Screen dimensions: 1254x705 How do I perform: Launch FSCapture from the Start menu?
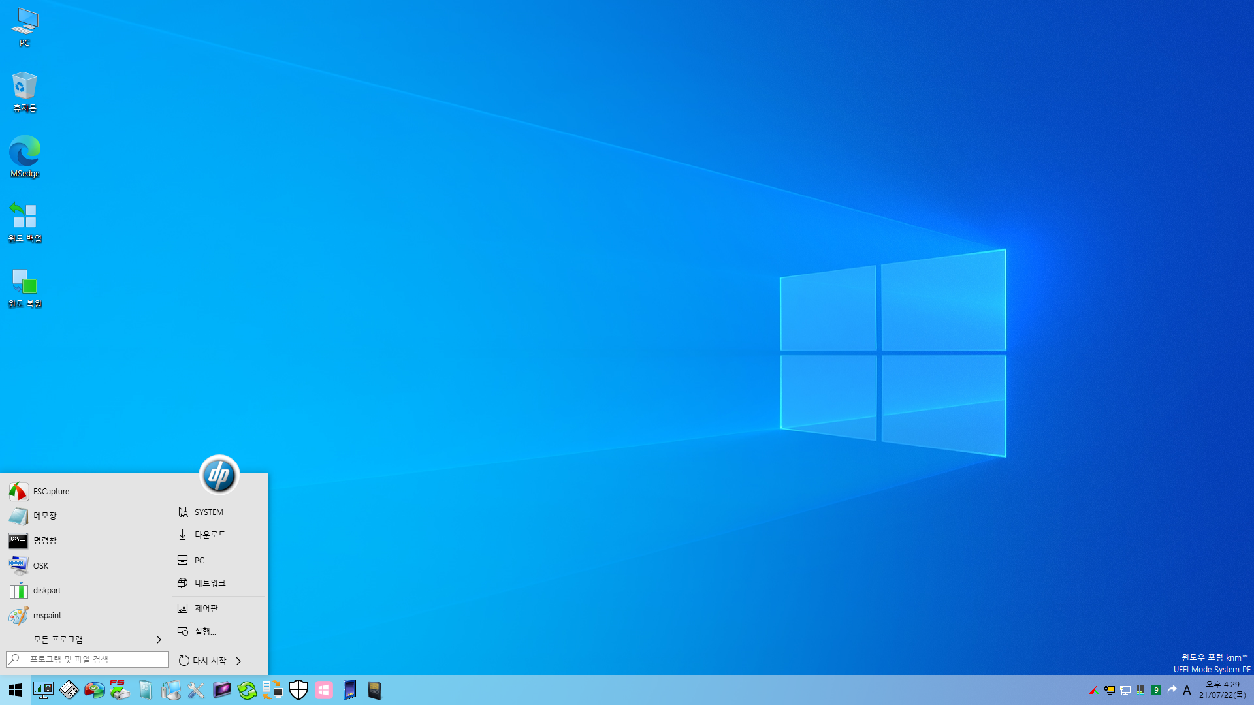[86, 492]
